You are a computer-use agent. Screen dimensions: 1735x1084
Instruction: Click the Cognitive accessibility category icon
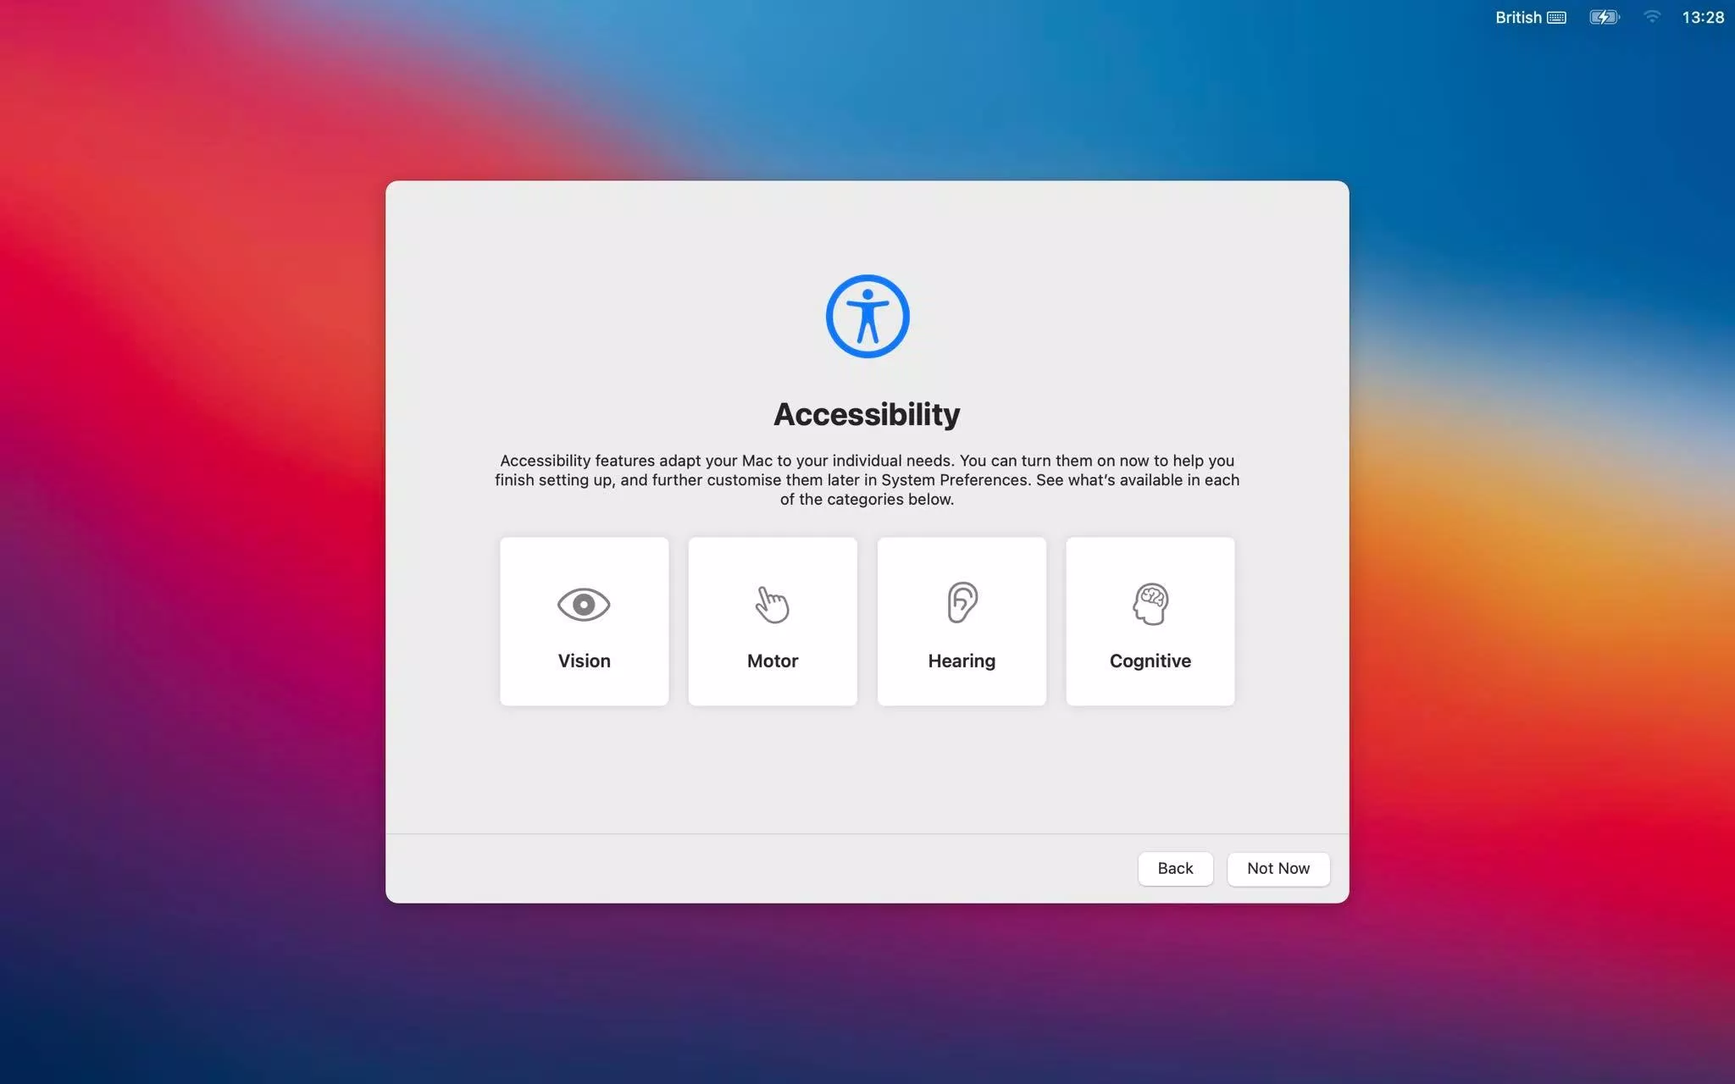pyautogui.click(x=1149, y=603)
